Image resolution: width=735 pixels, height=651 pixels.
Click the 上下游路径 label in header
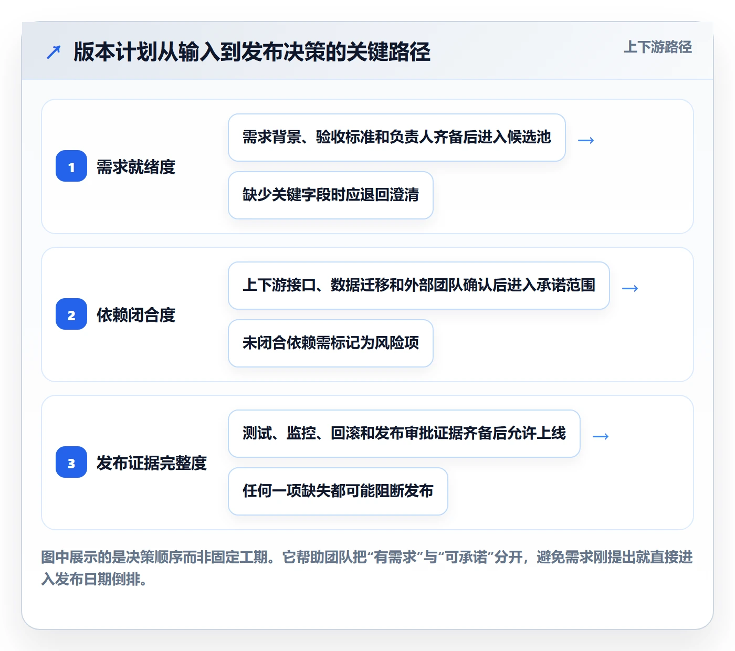point(657,47)
